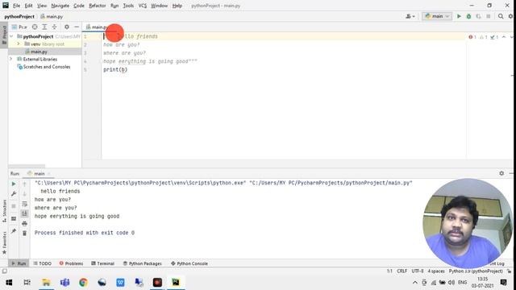Image resolution: width=516 pixels, height=290 pixels.
Task: Open Project panel gear options
Action: [66, 27]
